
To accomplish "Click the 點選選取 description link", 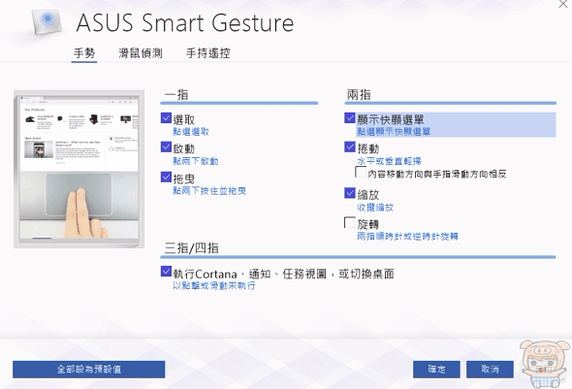I will point(191,132).
